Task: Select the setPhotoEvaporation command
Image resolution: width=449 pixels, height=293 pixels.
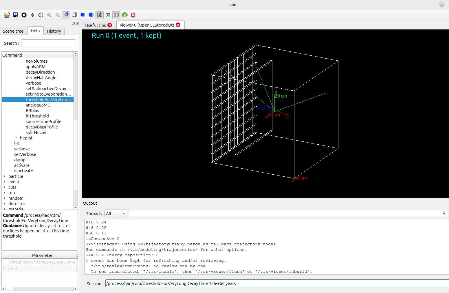Action: coord(48,94)
